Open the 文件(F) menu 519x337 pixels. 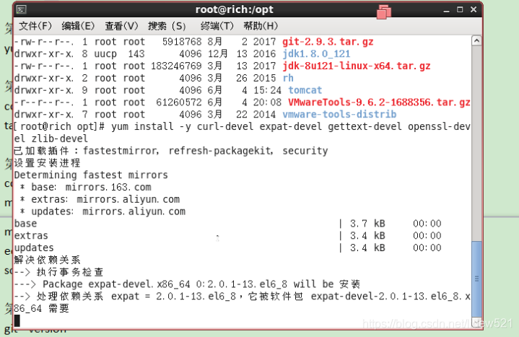point(35,26)
